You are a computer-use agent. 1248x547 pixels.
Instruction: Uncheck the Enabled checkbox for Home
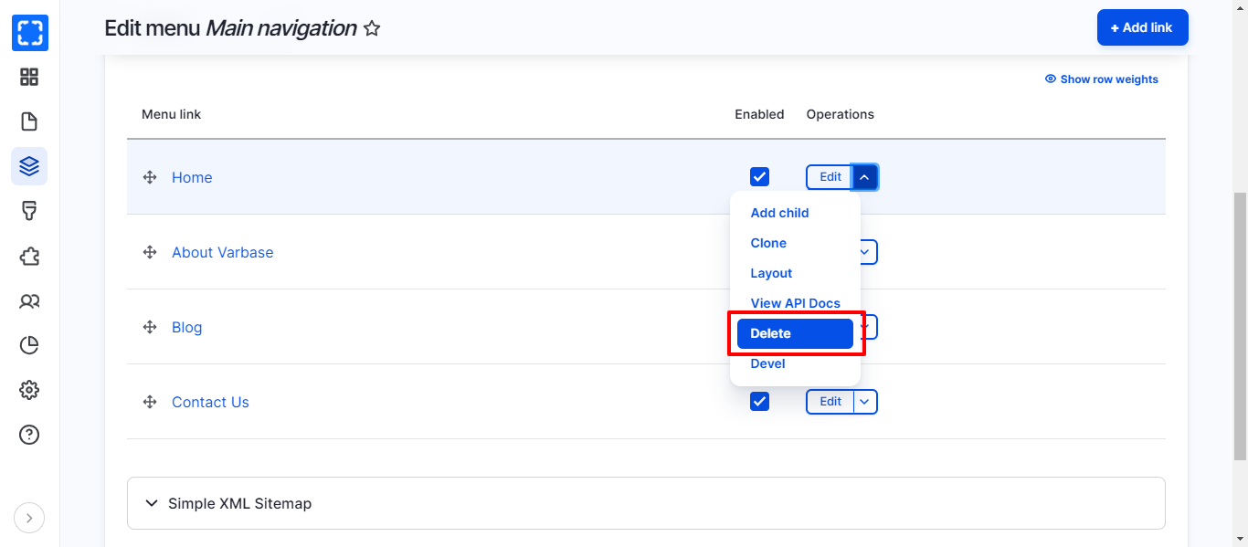point(759,177)
